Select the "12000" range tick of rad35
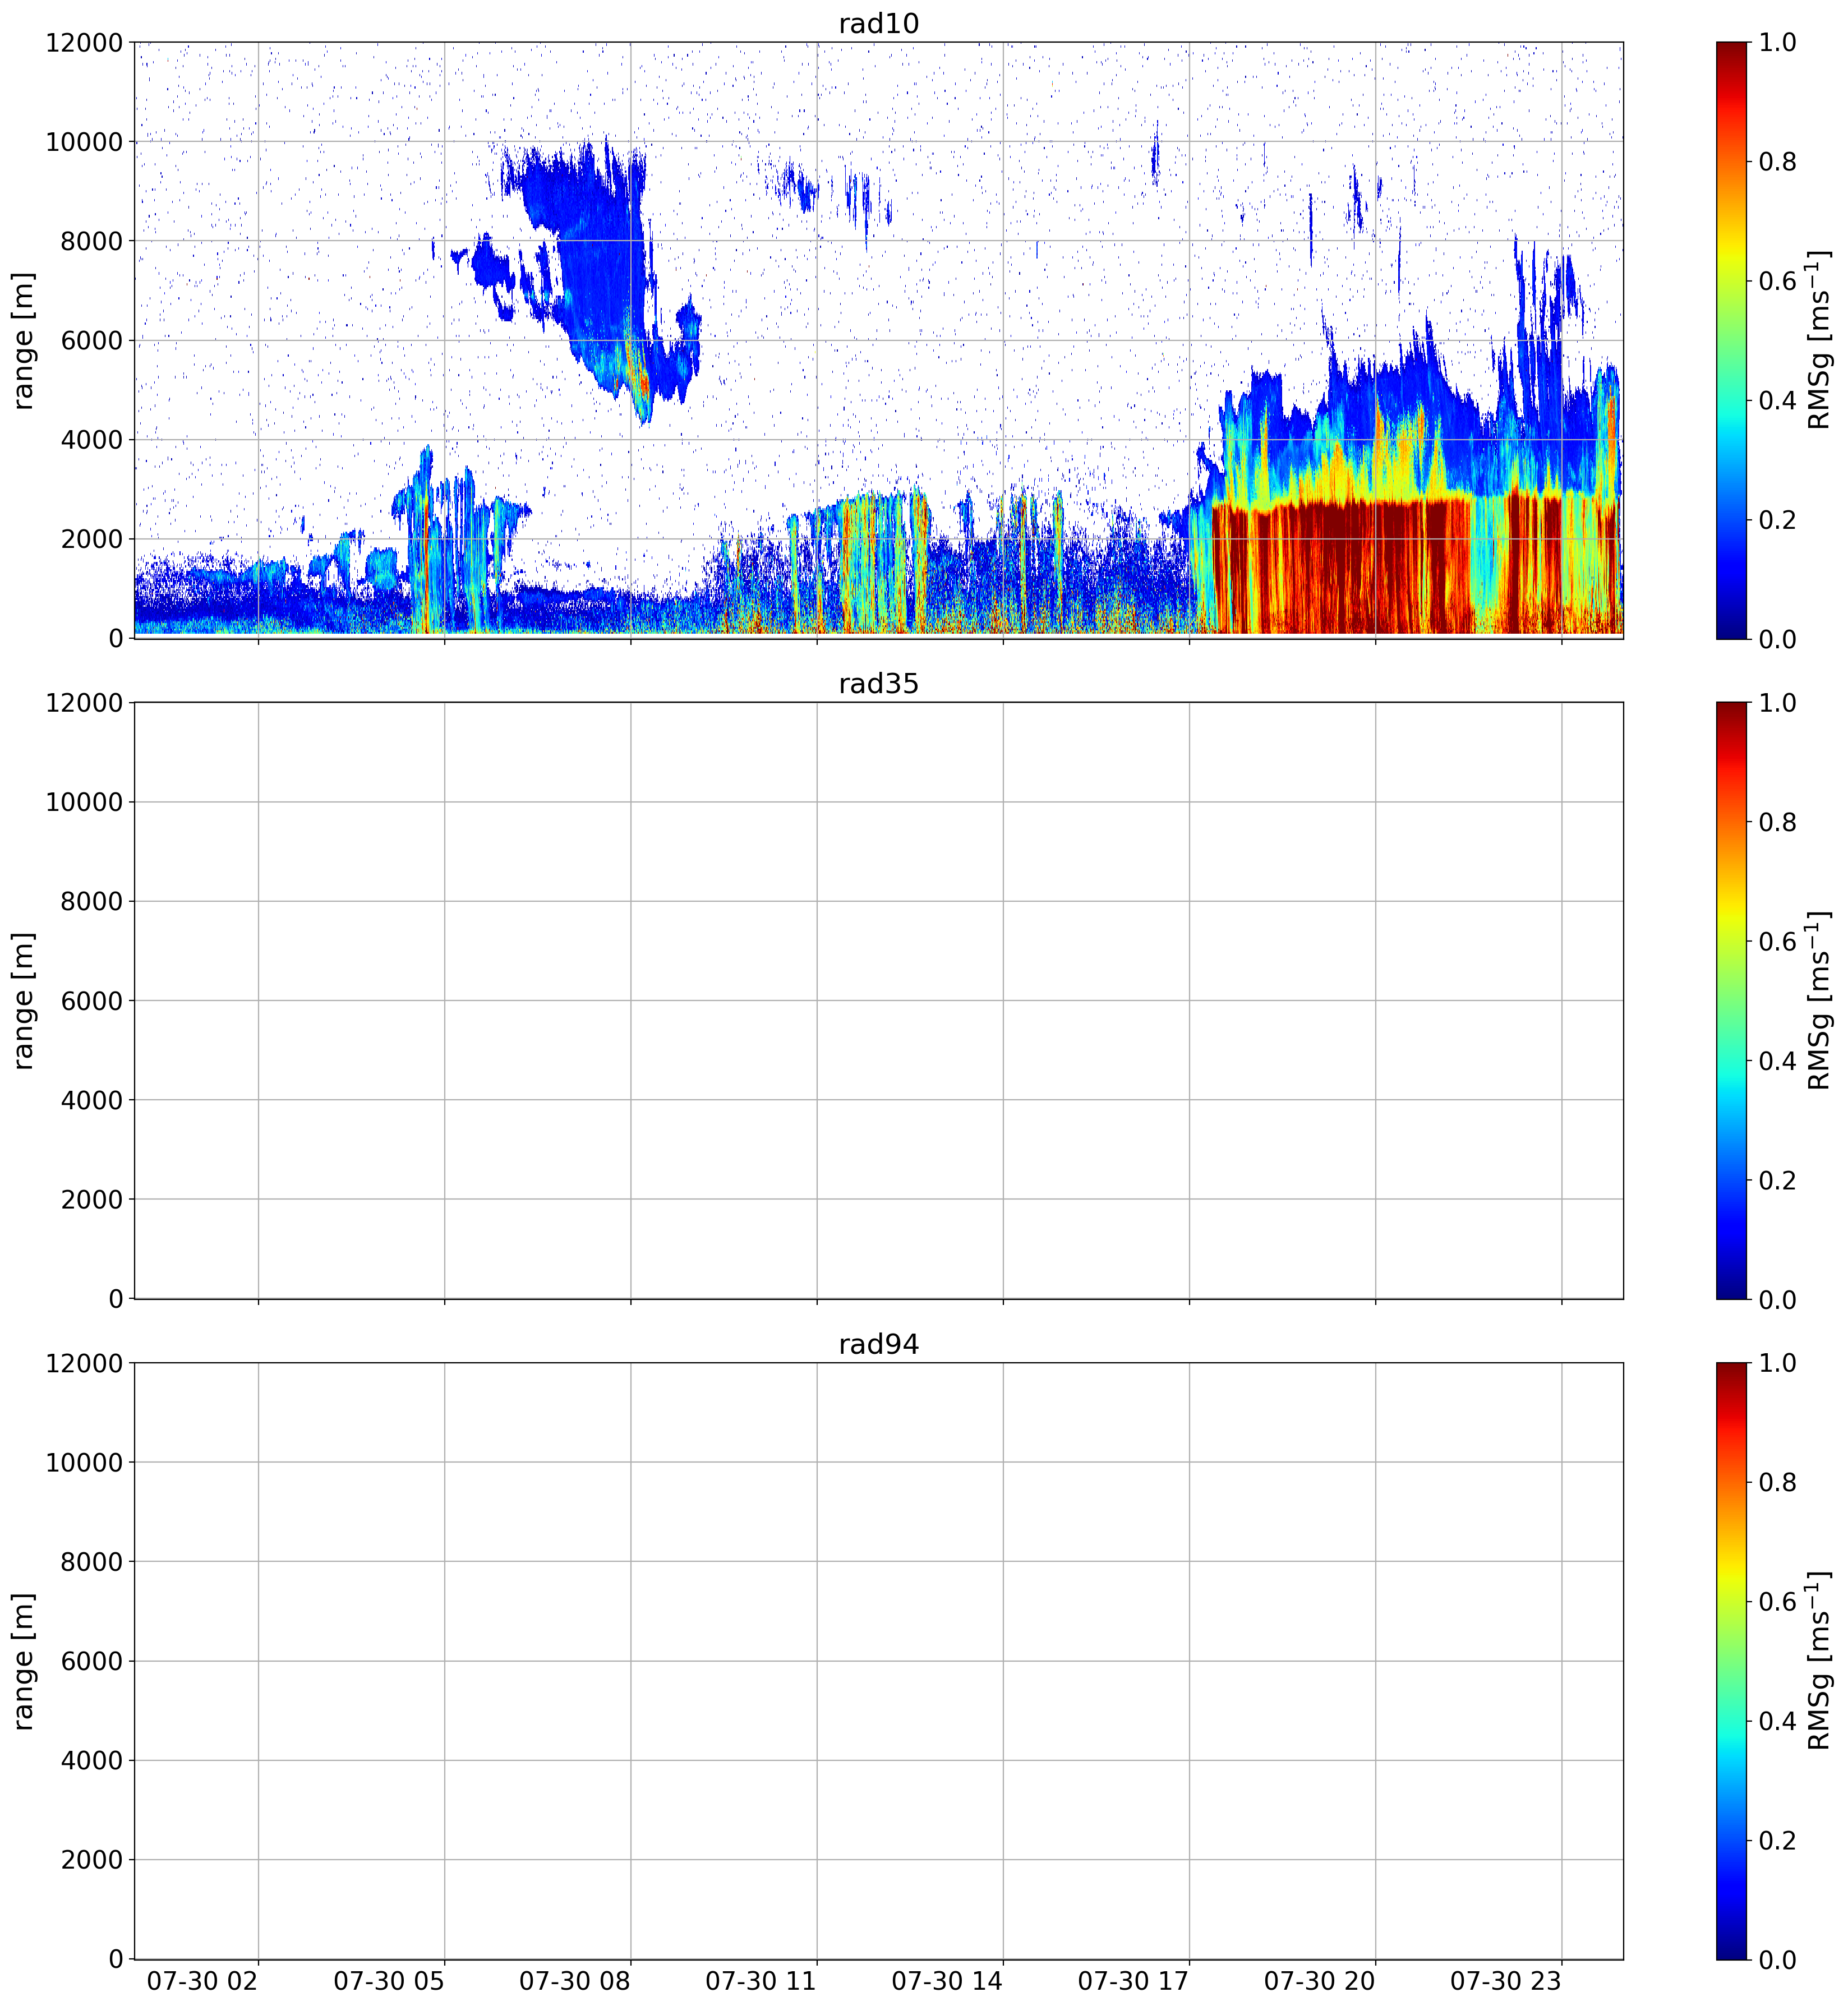 [x=84, y=704]
